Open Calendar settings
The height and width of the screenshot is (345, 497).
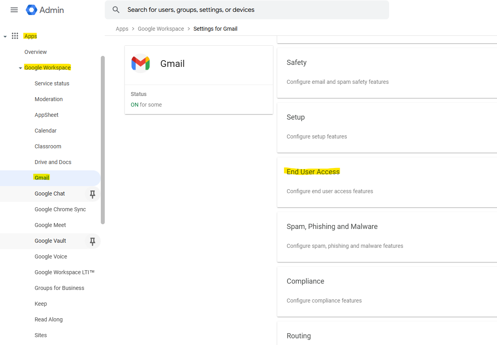pyautogui.click(x=46, y=131)
